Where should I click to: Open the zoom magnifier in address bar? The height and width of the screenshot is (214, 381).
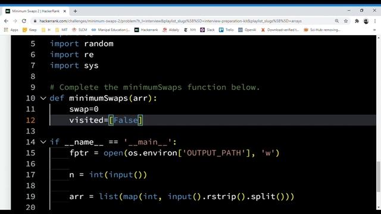337,21
